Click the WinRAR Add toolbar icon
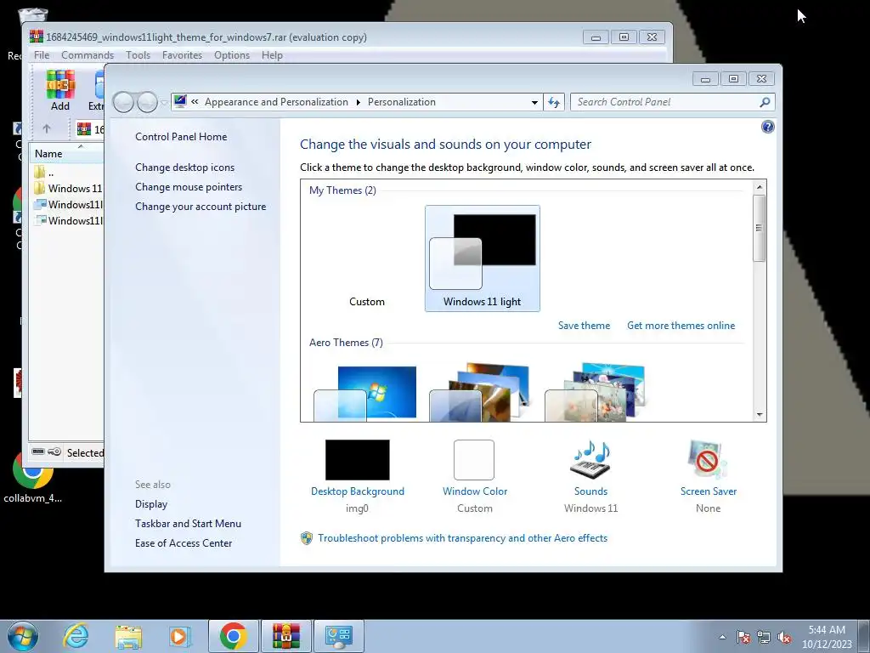 pyautogui.click(x=60, y=90)
